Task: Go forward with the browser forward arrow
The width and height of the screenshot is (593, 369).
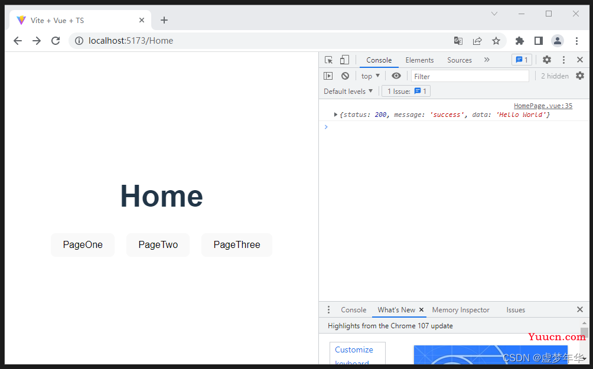Action: tap(37, 41)
